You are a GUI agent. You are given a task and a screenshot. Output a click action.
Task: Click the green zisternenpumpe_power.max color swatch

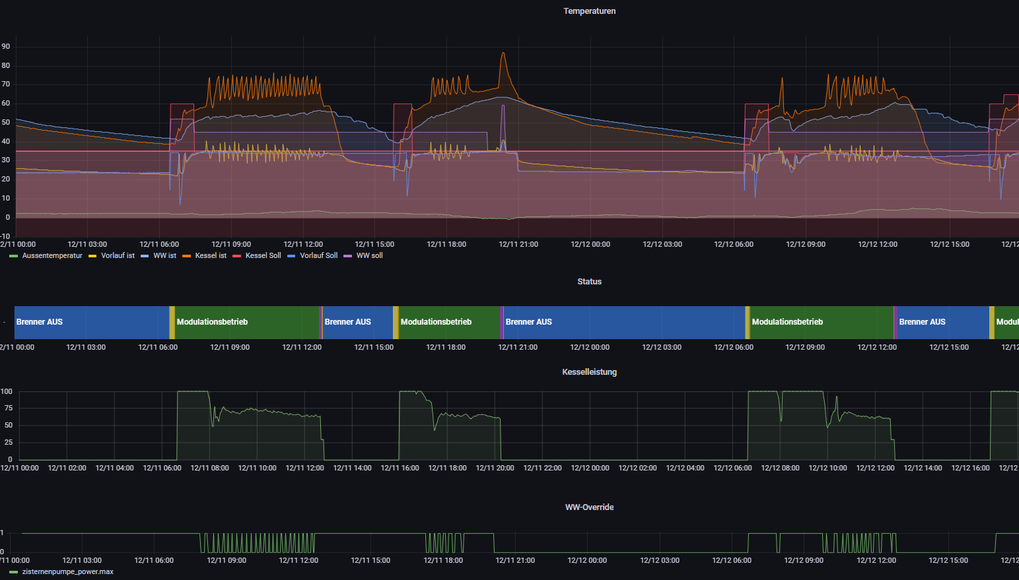pos(13,572)
